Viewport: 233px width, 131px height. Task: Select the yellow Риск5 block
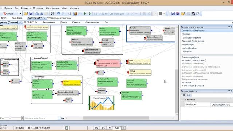point(72,83)
